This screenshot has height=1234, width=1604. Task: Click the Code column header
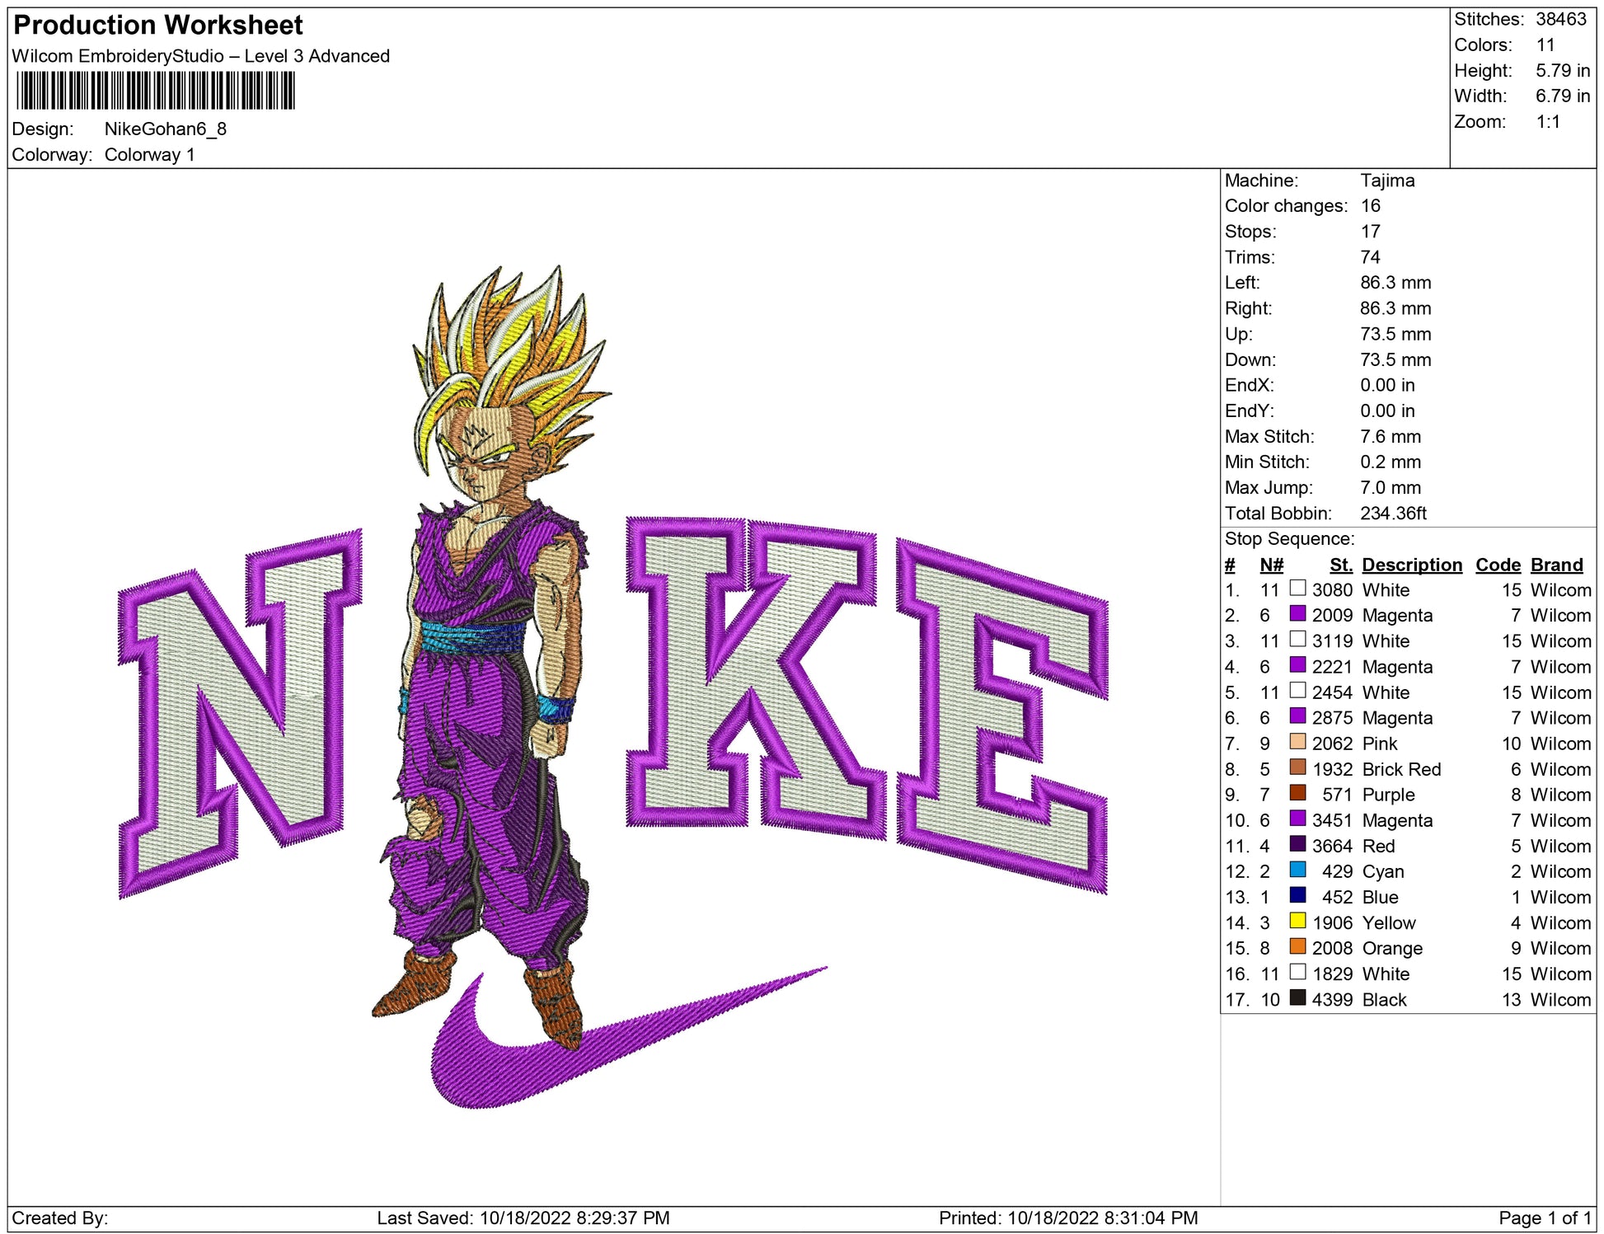[x=1497, y=565]
